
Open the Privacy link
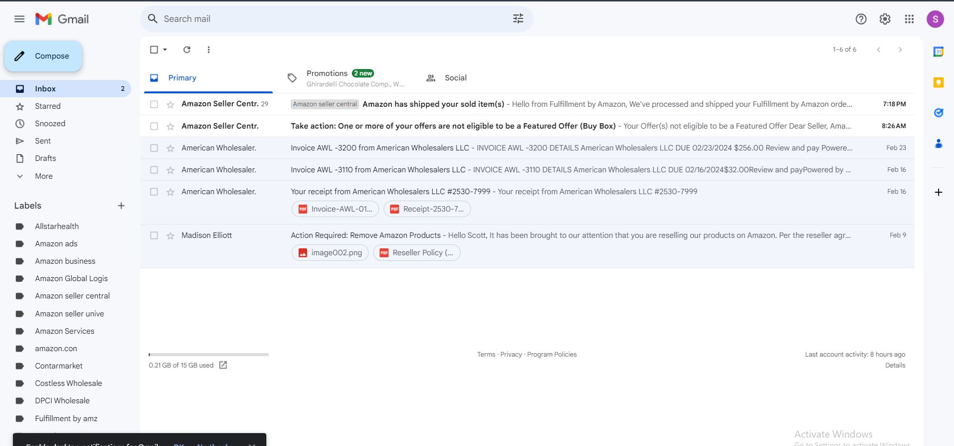pyautogui.click(x=511, y=355)
